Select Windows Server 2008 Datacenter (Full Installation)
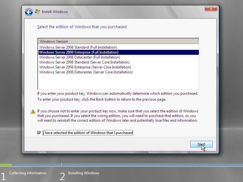The height and width of the screenshot is (182, 243). click(x=119, y=57)
